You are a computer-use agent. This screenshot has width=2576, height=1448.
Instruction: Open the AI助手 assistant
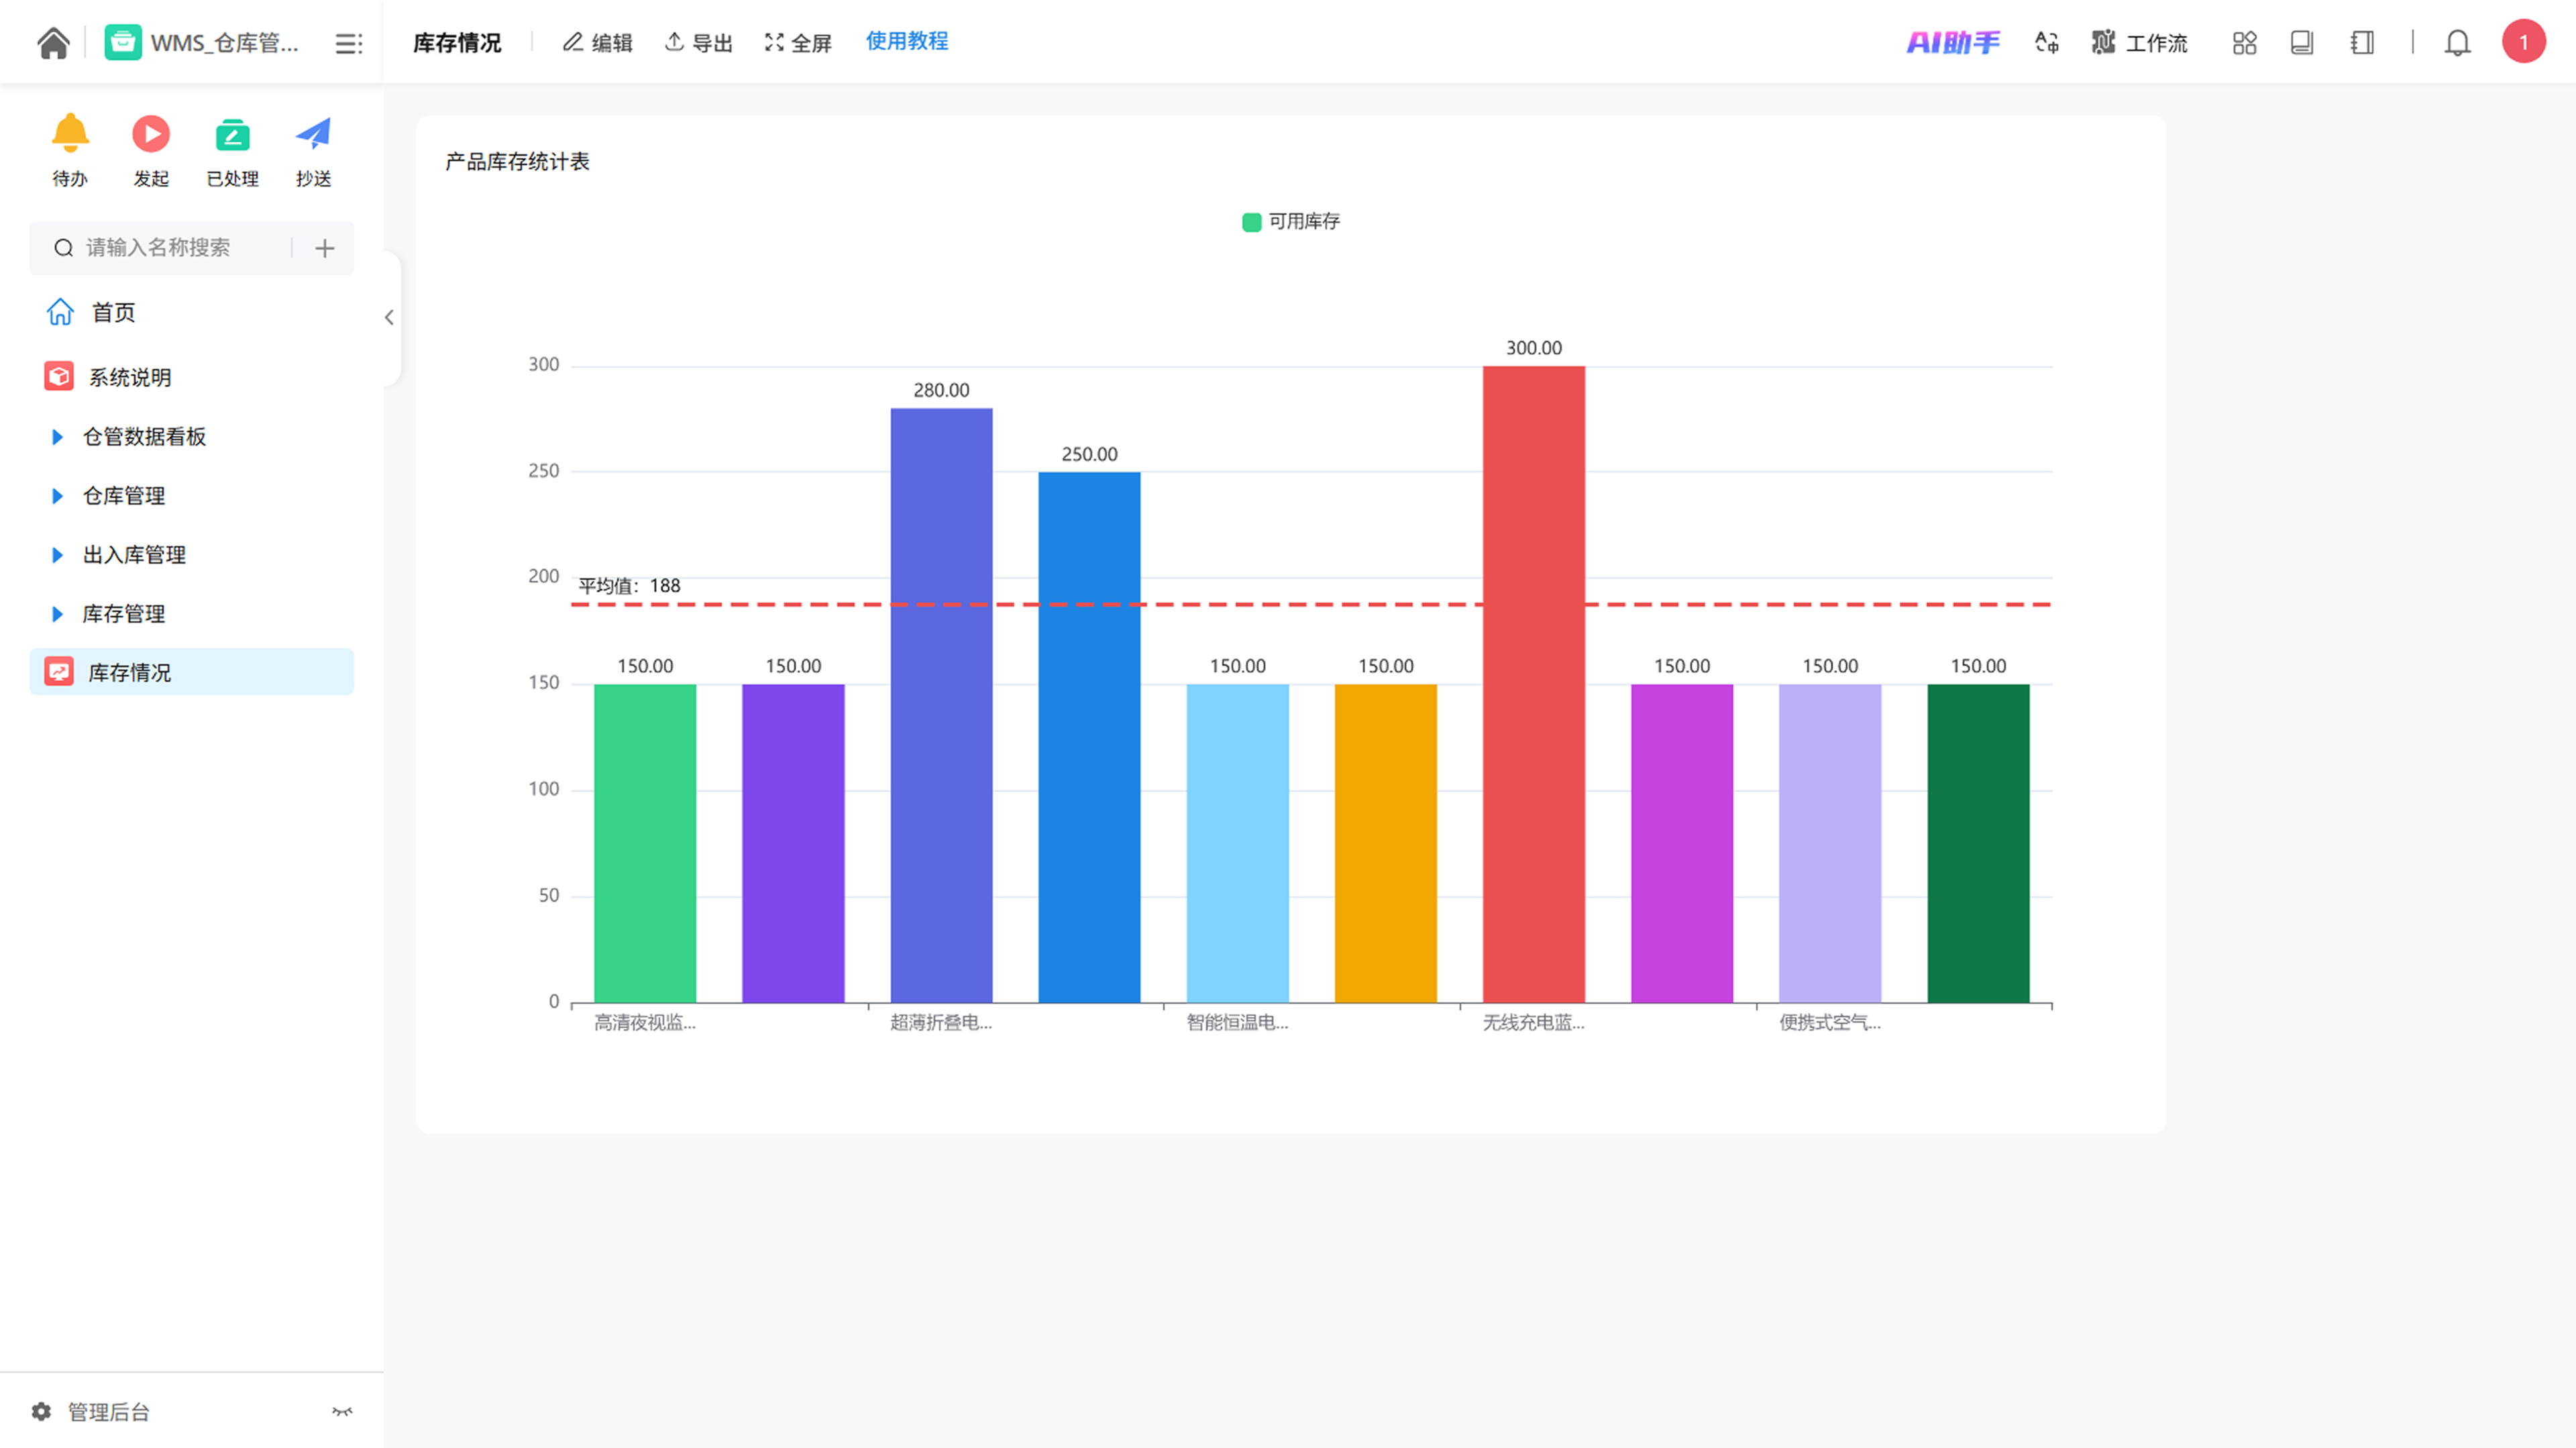[x=1952, y=42]
